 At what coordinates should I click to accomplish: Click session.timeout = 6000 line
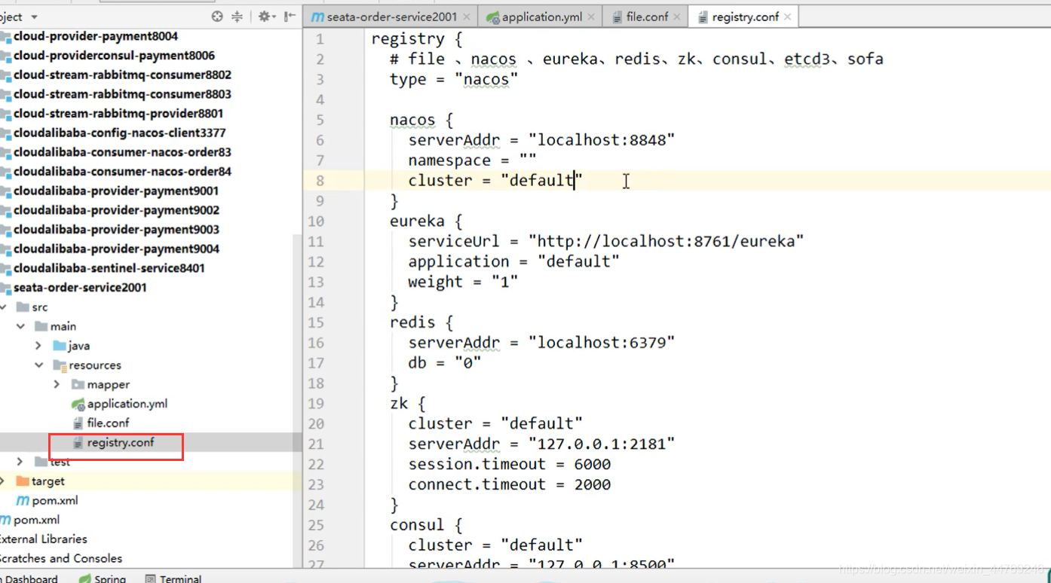pos(509,464)
